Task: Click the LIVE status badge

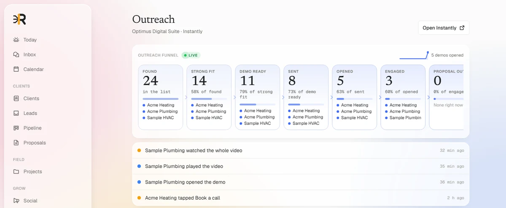Action: [x=191, y=55]
